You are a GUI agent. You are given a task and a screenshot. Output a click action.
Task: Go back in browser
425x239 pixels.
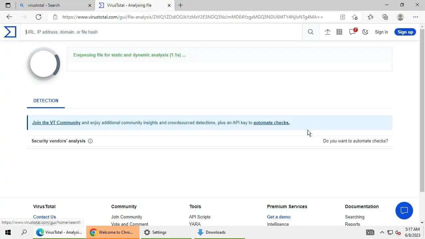9,17
